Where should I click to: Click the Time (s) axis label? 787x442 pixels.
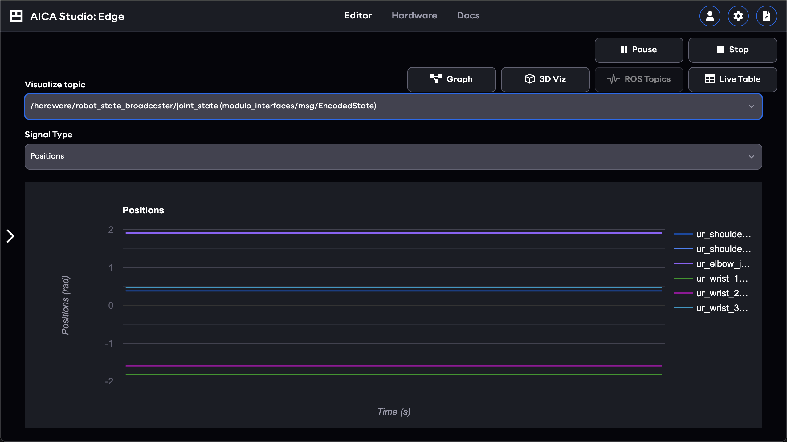tap(394, 412)
